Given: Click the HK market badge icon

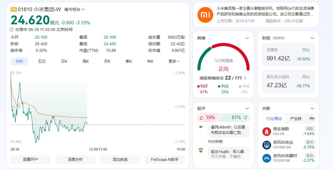Looking at the screenshot, I should click(13, 9).
